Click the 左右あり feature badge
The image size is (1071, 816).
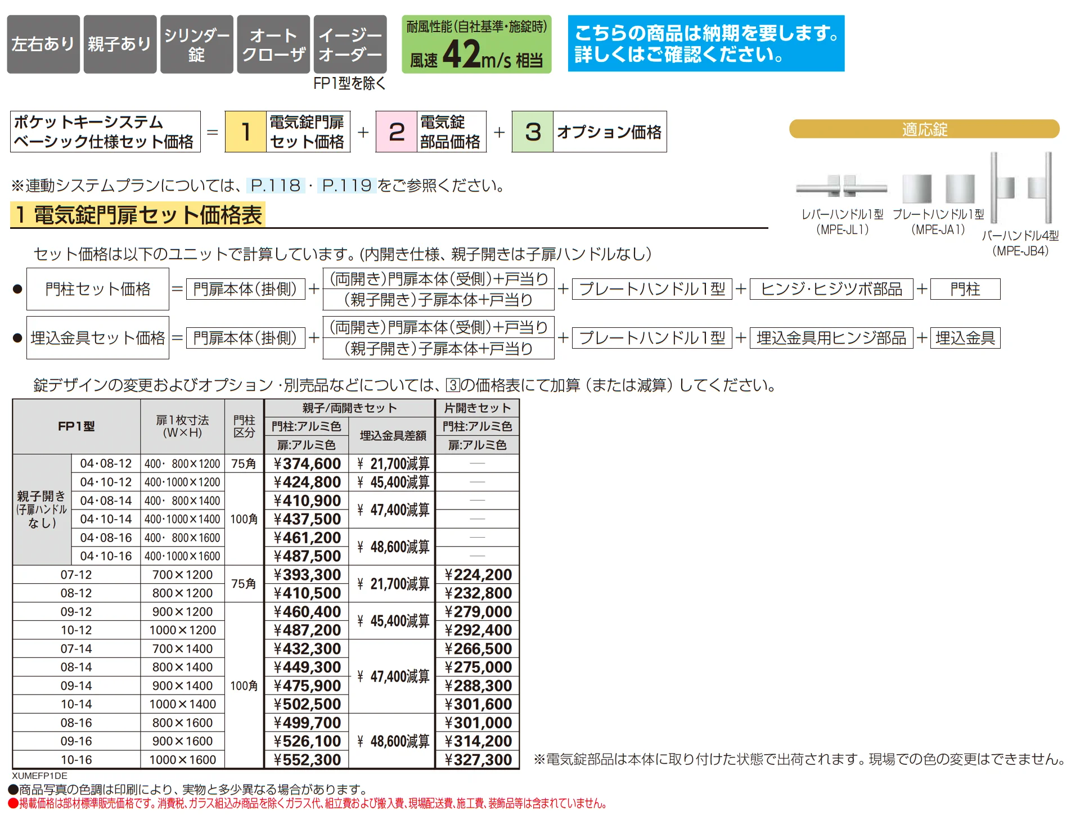pyautogui.click(x=43, y=44)
